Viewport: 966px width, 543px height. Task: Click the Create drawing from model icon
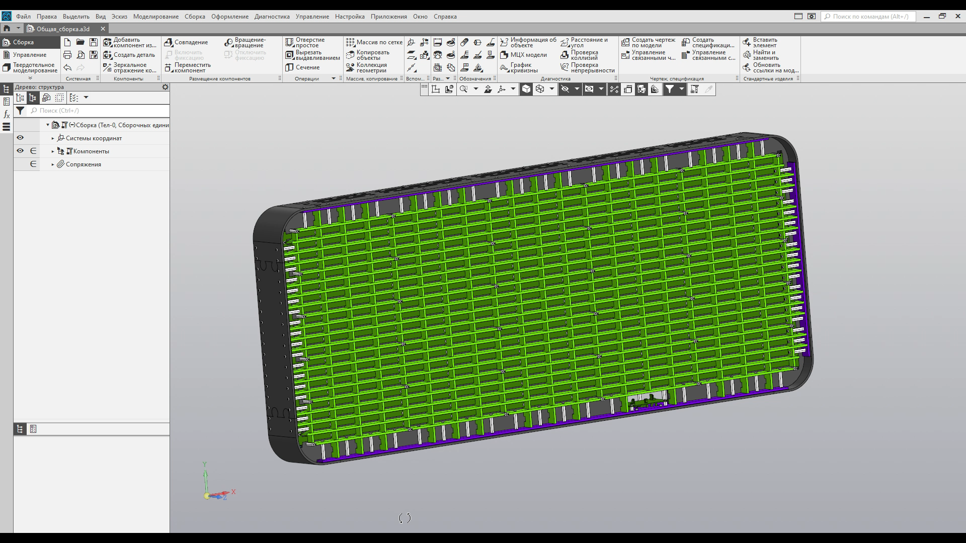pyautogui.click(x=625, y=42)
